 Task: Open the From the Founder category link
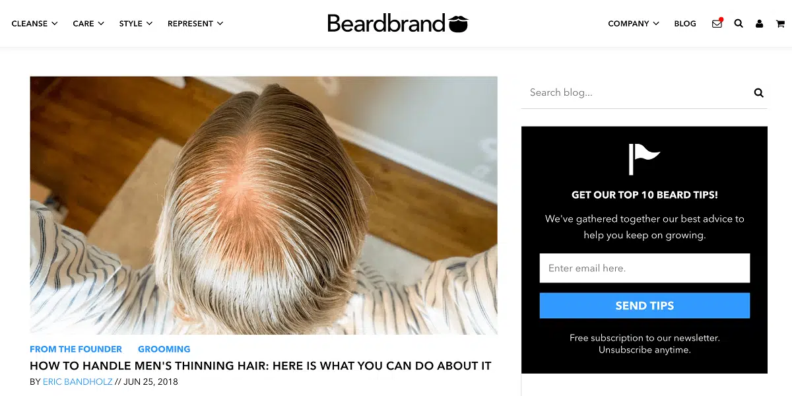pyautogui.click(x=76, y=349)
